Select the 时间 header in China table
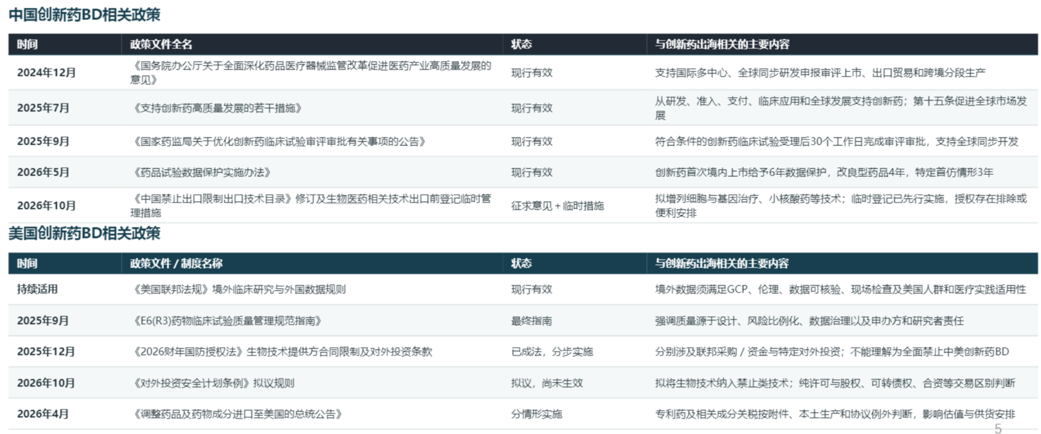Viewport: 1041px width, 434px height. click(28, 44)
